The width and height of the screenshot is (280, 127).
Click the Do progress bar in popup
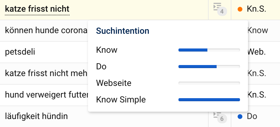pyautogui.click(x=209, y=66)
